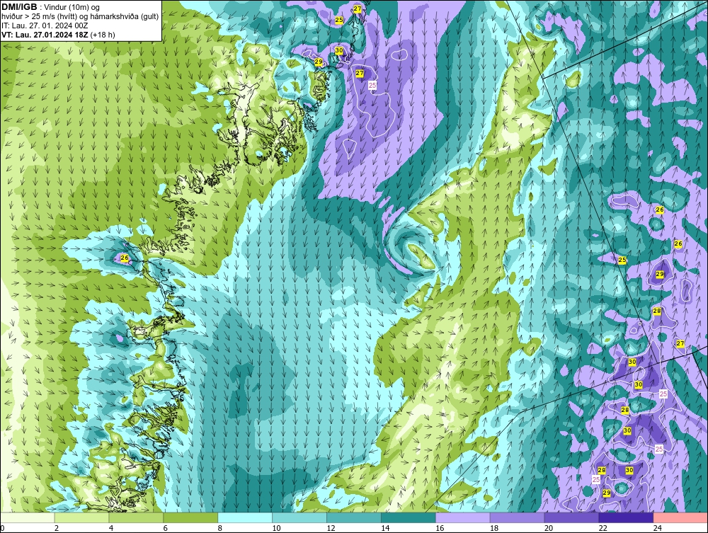Click the 4–6 m/s green legend swatch

click(x=136, y=517)
